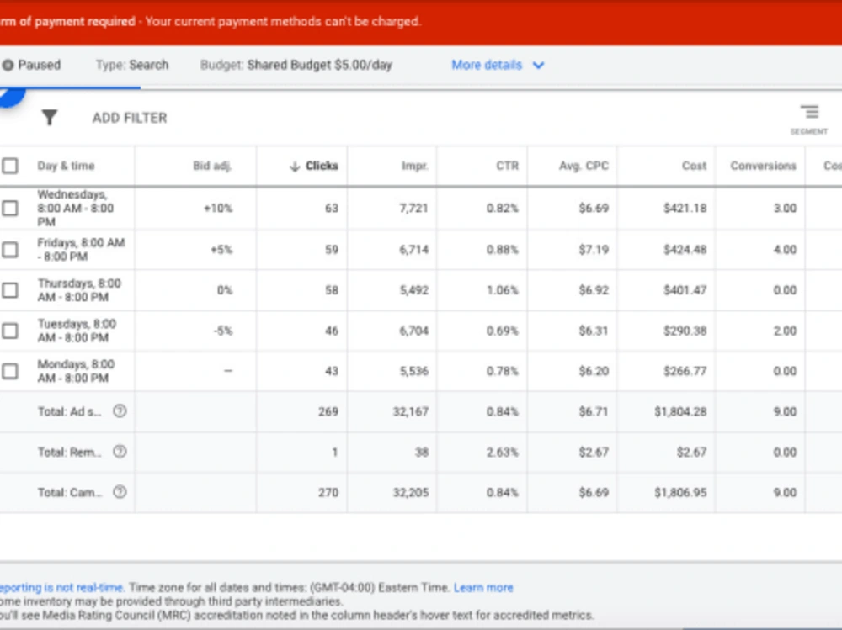Sort by Impr. column header
Viewport: 842px width, 630px height.
[414, 166]
